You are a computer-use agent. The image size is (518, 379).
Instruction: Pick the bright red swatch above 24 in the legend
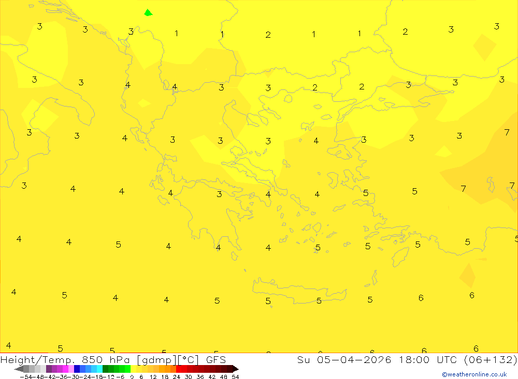179,369
